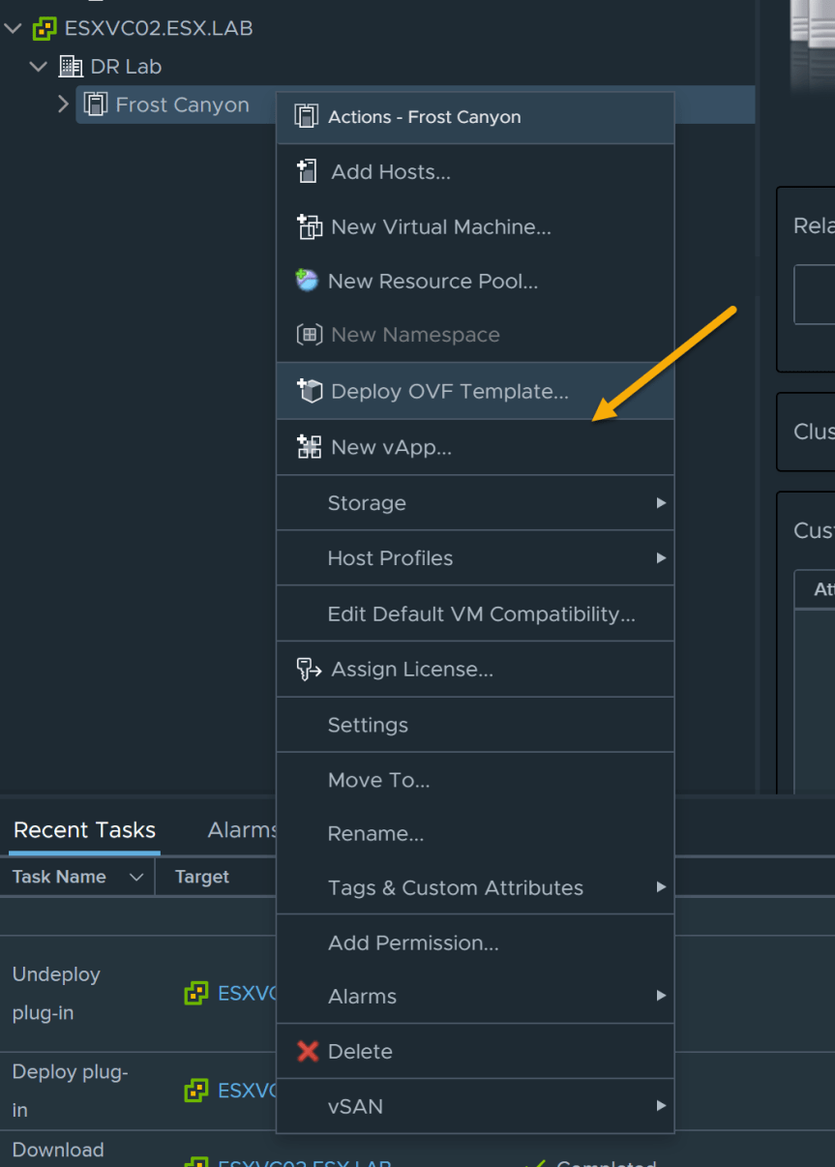Click vCenter icon in Deploy plug-in task row

click(196, 1091)
